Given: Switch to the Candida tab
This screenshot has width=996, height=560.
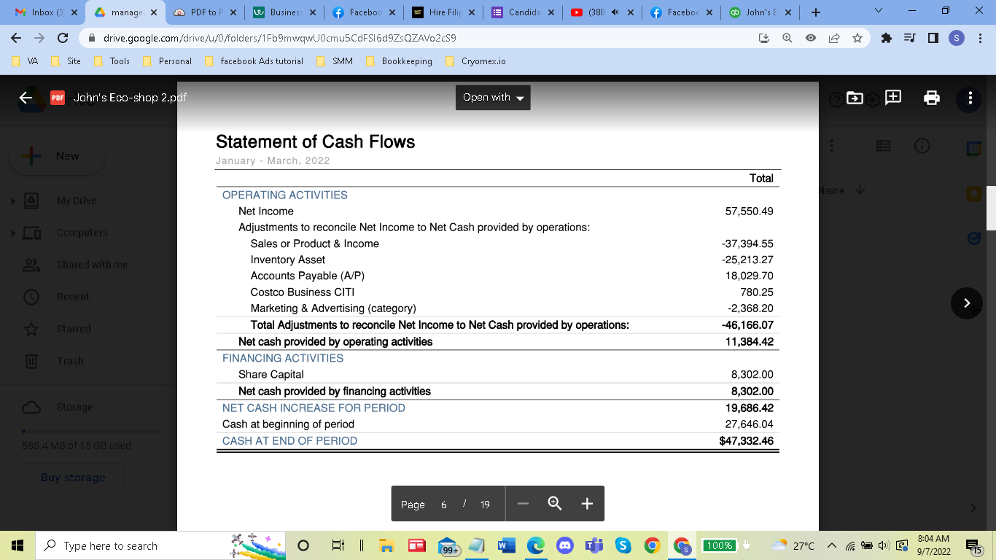Looking at the screenshot, I should (x=523, y=12).
